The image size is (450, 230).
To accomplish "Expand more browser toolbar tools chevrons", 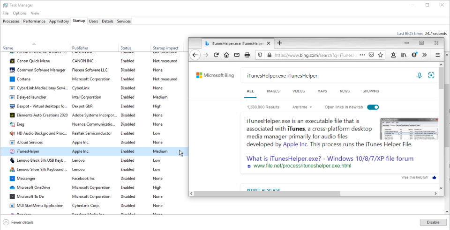I will (x=425, y=55).
